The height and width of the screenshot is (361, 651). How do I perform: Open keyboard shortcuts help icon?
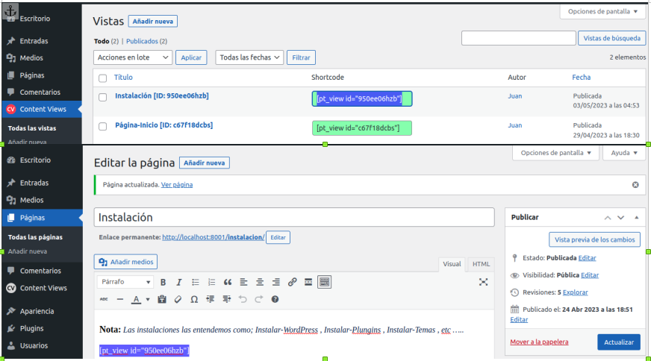click(x=275, y=299)
